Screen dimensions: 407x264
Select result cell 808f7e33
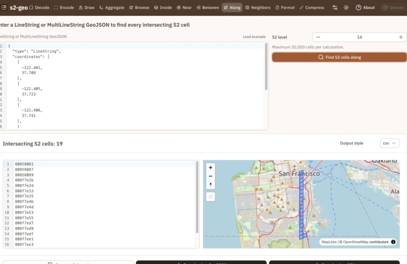click(24, 191)
